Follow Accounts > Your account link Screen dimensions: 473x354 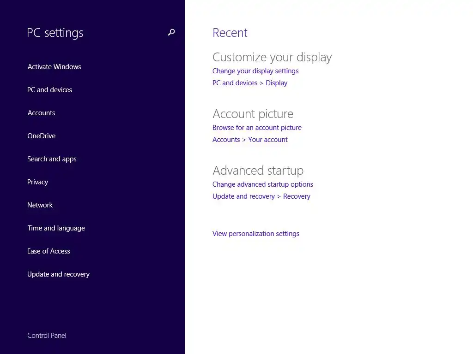250,140
